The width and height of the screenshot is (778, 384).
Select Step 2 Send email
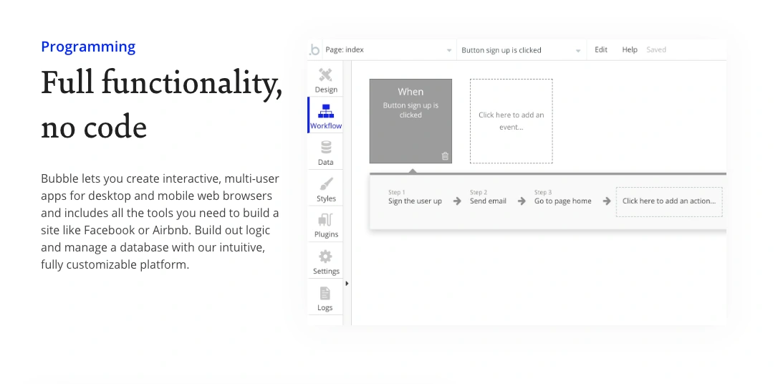coord(488,198)
